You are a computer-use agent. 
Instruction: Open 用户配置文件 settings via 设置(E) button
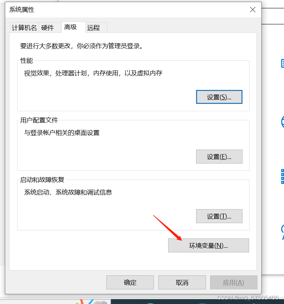(x=219, y=157)
